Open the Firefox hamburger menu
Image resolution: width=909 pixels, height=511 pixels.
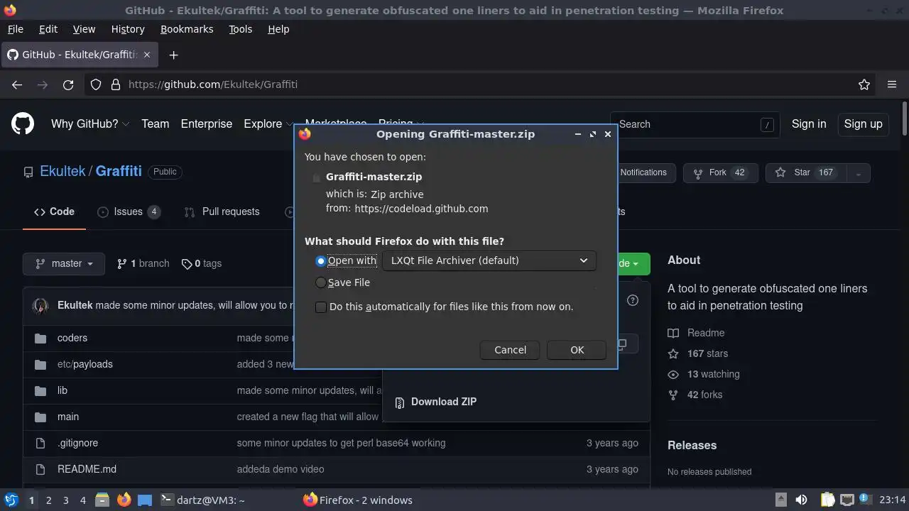[892, 84]
